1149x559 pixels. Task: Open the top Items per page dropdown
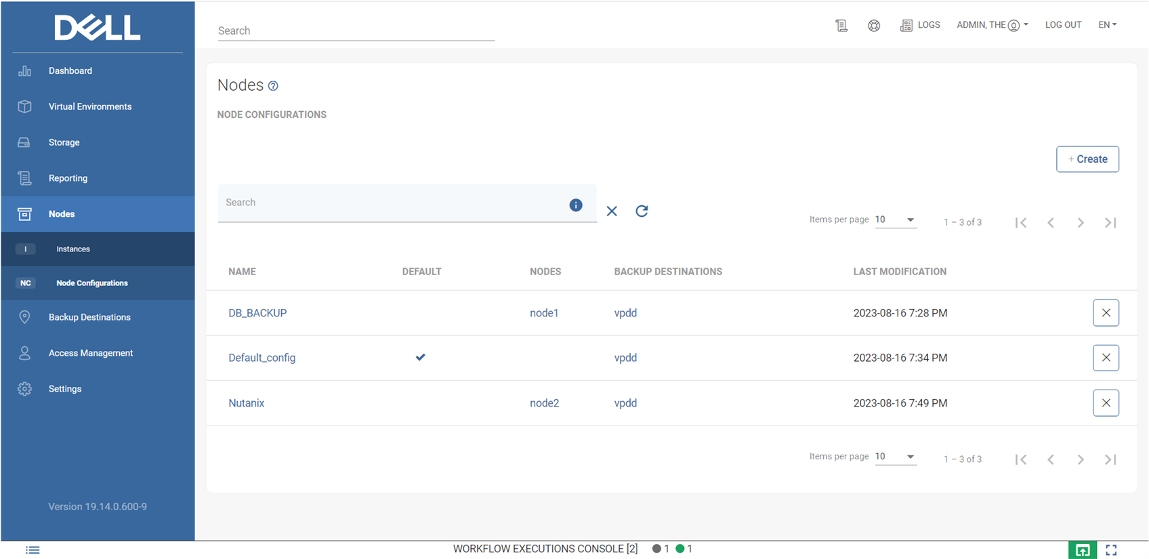tap(895, 220)
